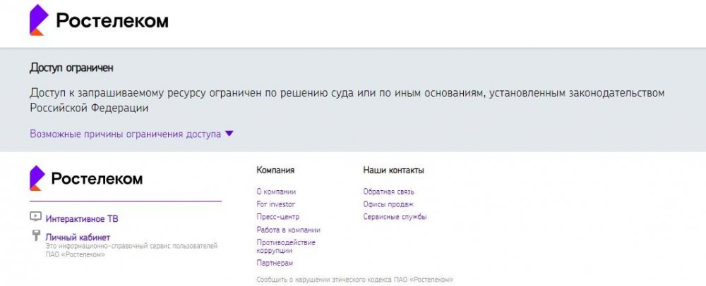The height and width of the screenshot is (286, 706).
Task: Go to Личный кабинет
Action: coord(78,237)
